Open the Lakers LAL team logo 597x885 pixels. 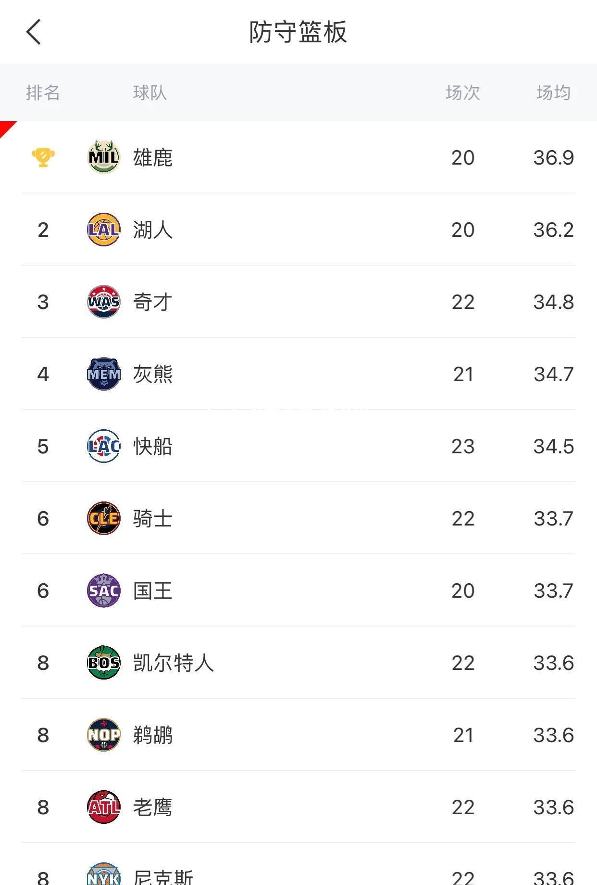(104, 230)
